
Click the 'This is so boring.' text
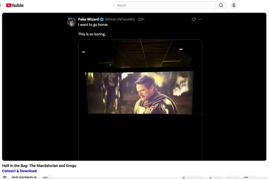click(92, 34)
